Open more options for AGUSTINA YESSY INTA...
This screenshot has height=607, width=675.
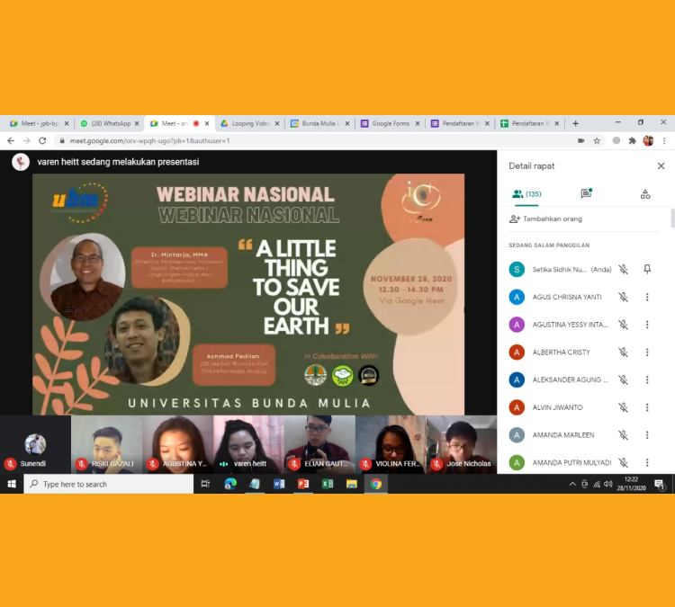tap(646, 325)
